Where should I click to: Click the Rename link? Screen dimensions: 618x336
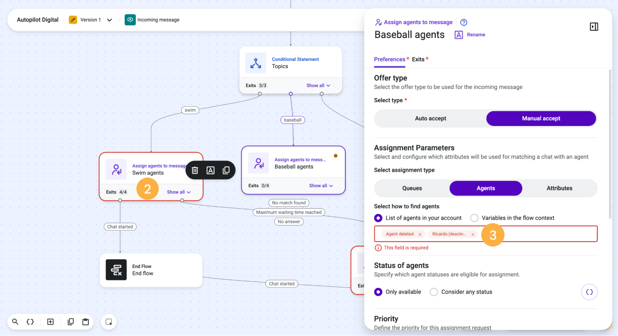[476, 35]
